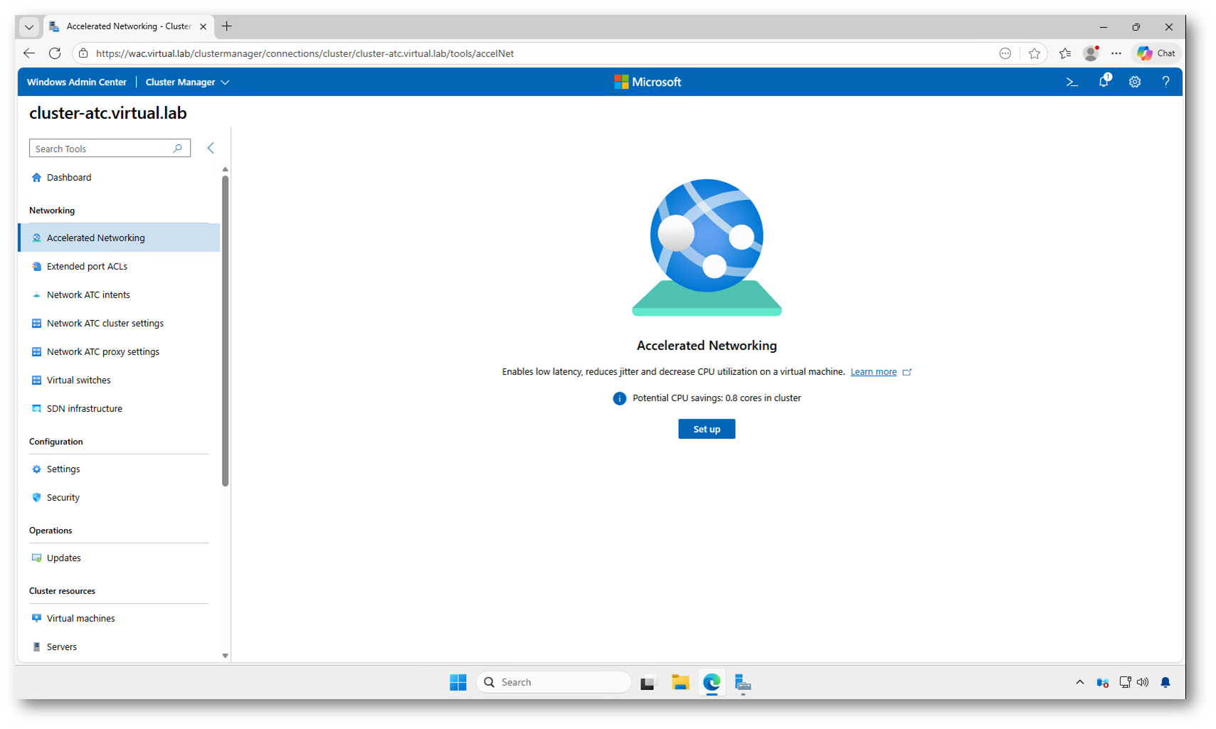1216x729 pixels.
Task: Open the taskbar notification bell
Action: click(1165, 682)
